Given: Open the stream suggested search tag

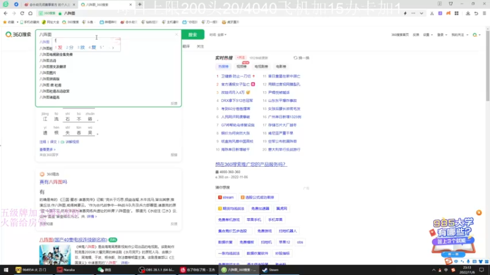Looking at the screenshot, I should tap(226, 197).
